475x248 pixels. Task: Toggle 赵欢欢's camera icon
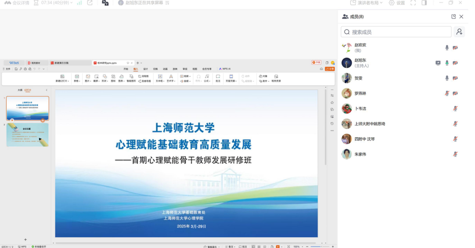(455, 48)
